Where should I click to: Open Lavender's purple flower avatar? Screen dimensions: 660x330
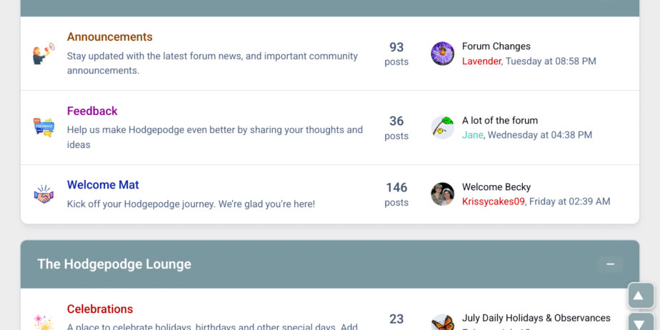[443, 54]
